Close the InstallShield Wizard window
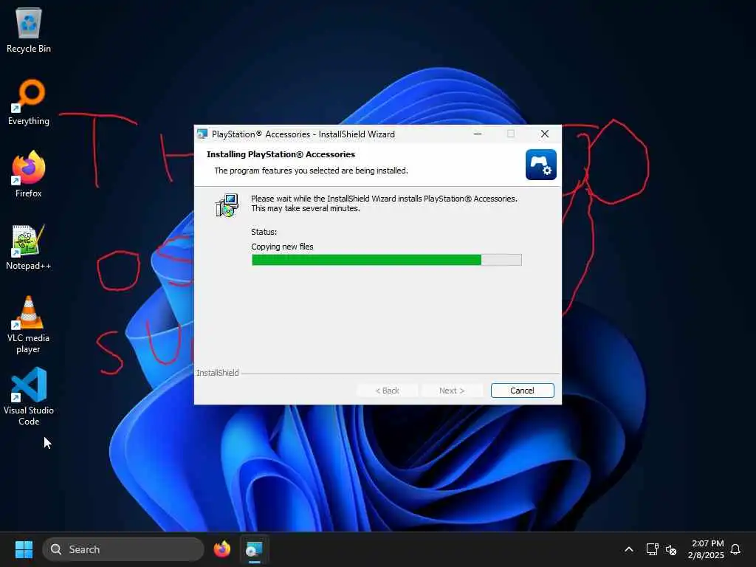Viewport: 756px width, 567px height. (544, 134)
